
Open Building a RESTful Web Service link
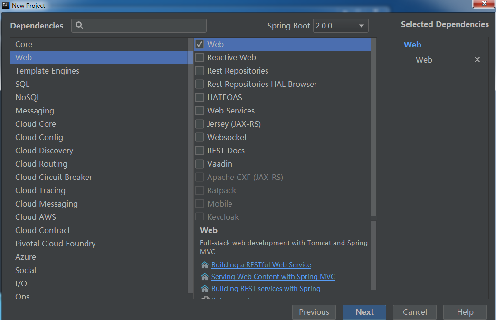pos(261,264)
